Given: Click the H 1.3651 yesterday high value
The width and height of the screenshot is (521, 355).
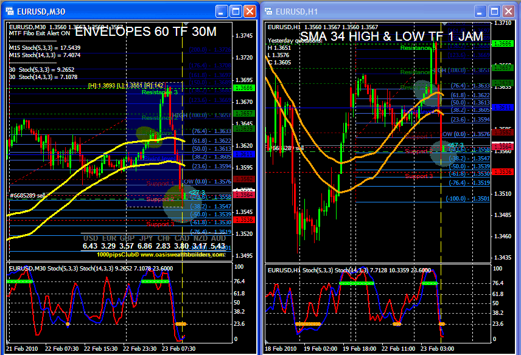Looking at the screenshot, I should click(x=279, y=48).
